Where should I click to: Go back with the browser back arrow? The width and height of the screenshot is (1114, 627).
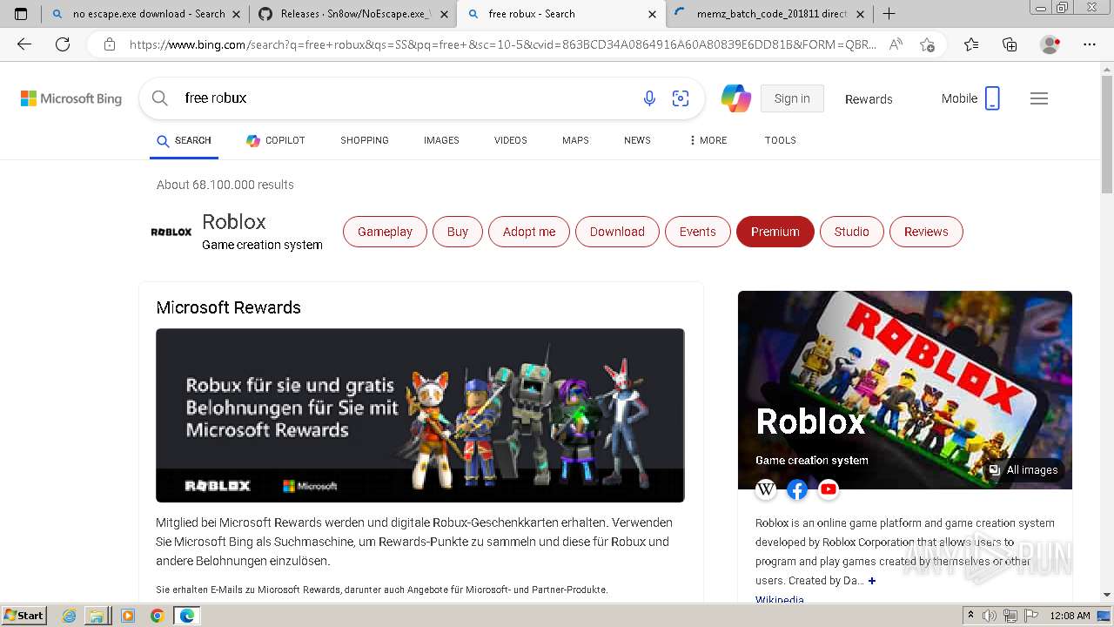tap(24, 44)
